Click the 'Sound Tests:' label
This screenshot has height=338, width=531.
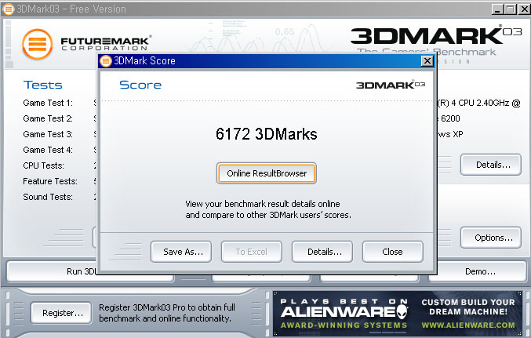coord(48,197)
